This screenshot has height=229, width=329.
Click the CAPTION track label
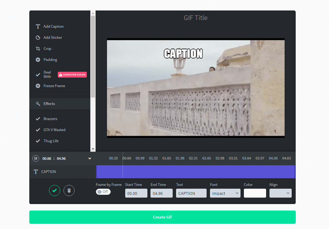pos(49,172)
